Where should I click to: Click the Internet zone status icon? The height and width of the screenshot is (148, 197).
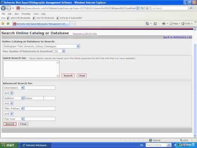[151, 140]
